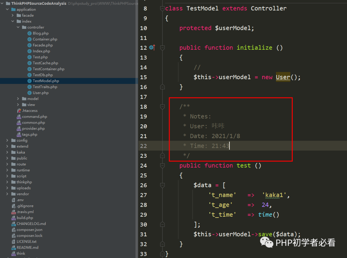Click the CHANGELOG.md file icon
The width and height of the screenshot is (347, 258).
pos(13,224)
